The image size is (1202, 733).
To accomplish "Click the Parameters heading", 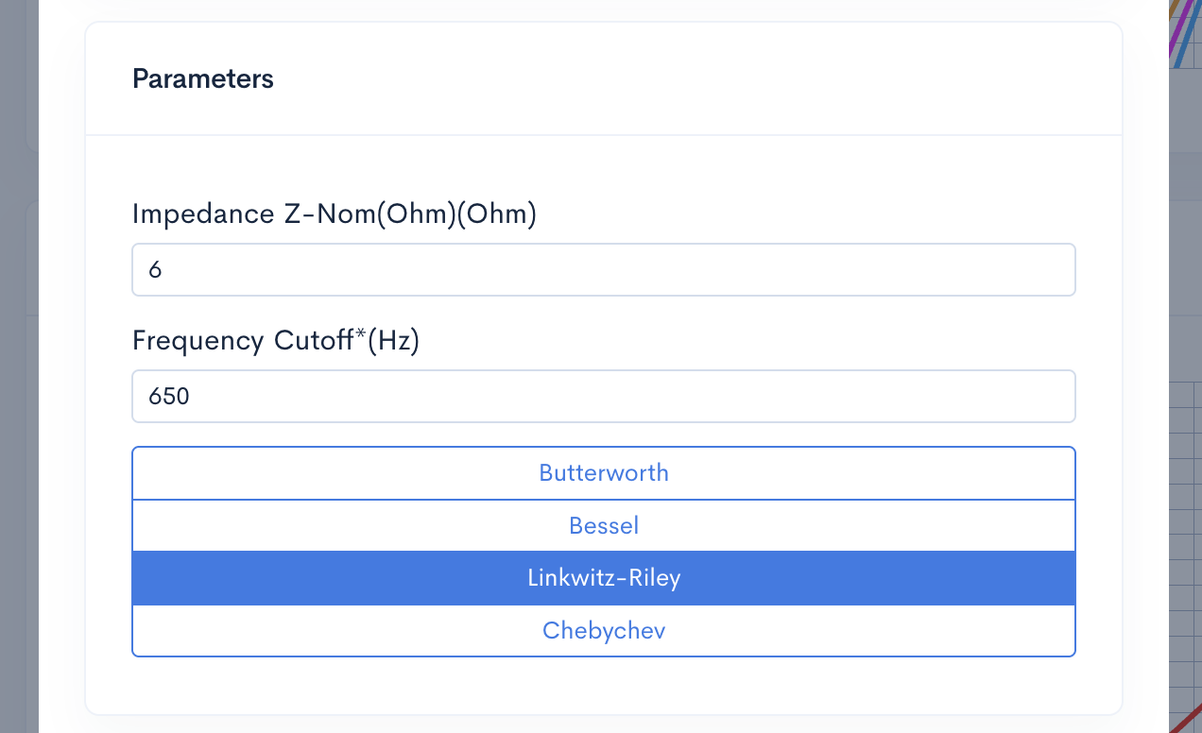I will point(203,78).
